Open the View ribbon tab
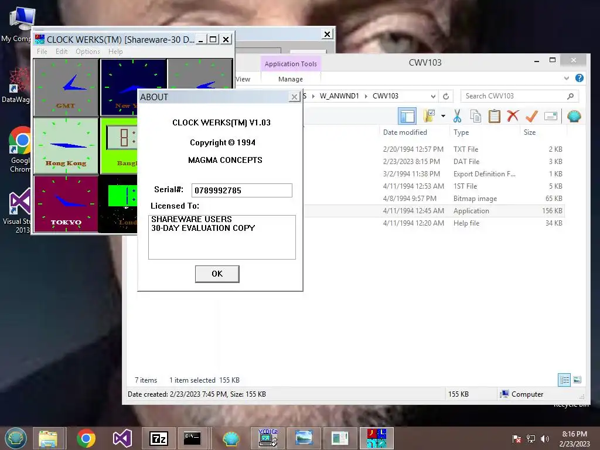 coord(243,79)
